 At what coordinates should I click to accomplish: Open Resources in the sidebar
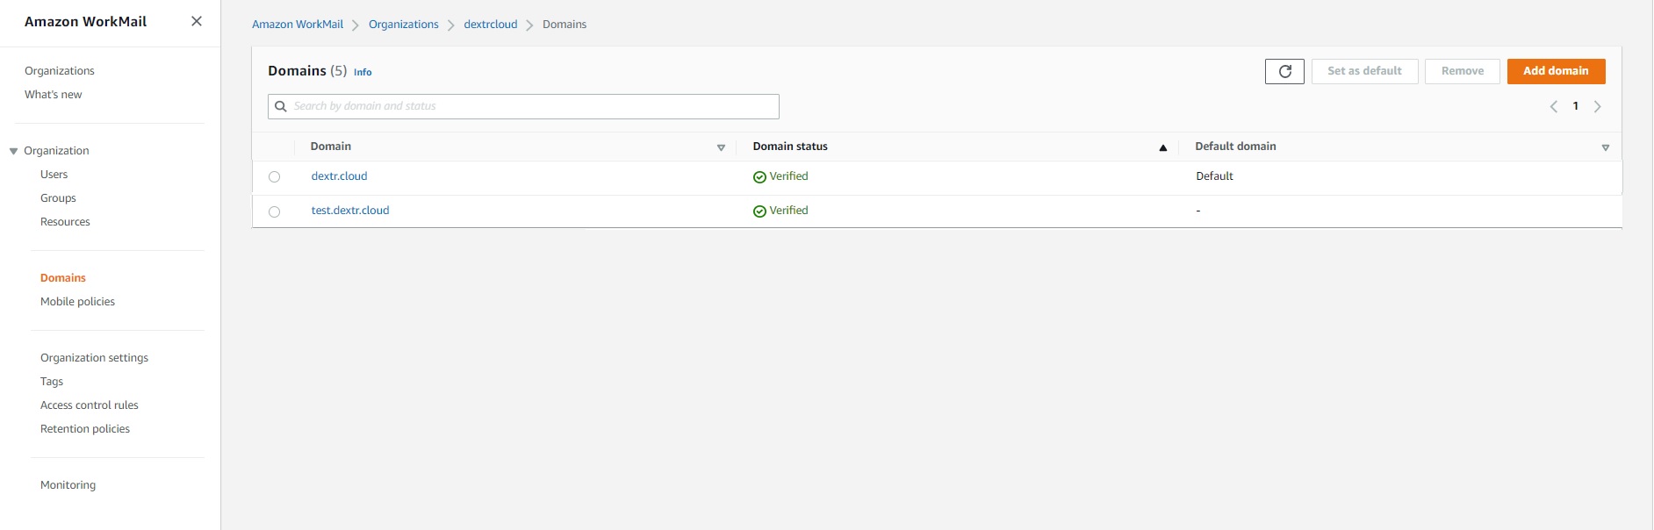click(65, 222)
